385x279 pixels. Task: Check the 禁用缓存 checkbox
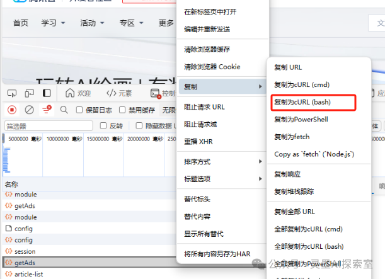pyautogui.click(x=124, y=110)
